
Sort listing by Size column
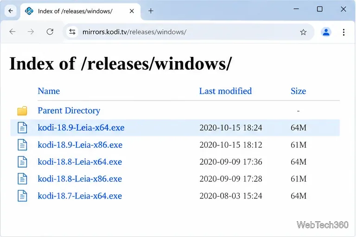coord(299,91)
